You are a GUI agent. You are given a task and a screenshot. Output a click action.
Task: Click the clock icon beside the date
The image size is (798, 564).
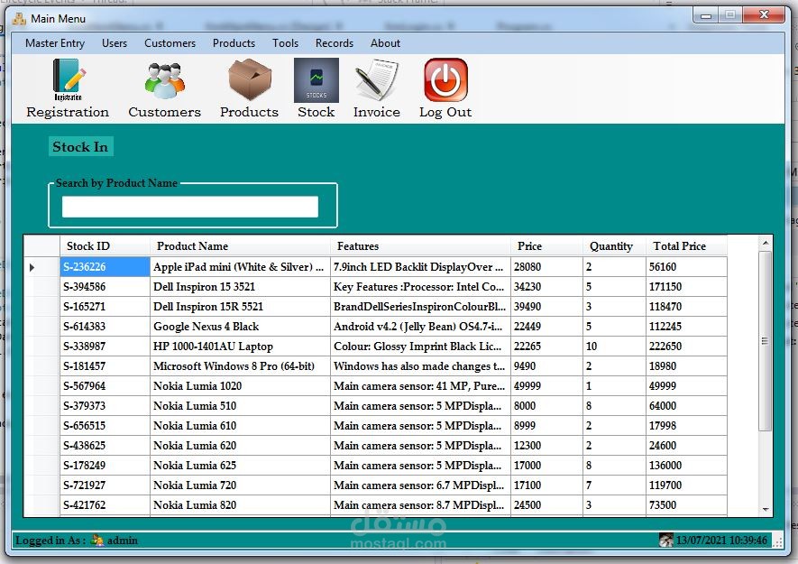665,540
